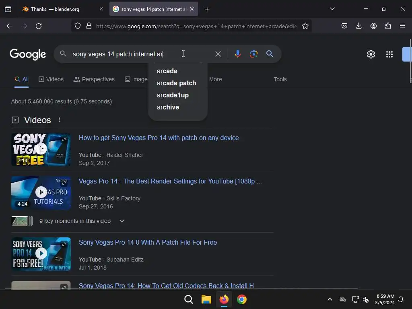Switch to the Videos results tab
412x309 pixels.
pyautogui.click(x=51, y=79)
